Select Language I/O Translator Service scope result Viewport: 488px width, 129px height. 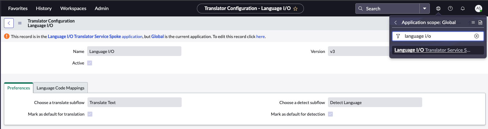[432, 50]
